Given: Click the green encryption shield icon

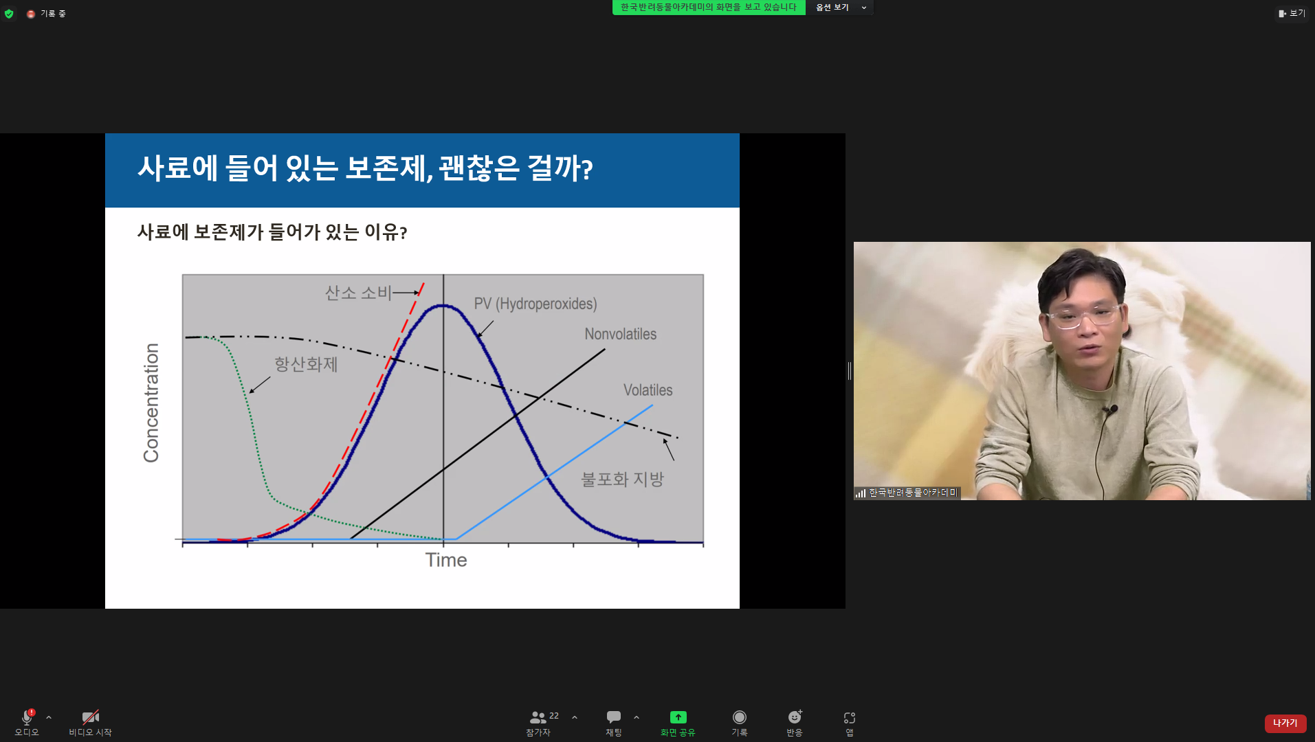Looking at the screenshot, I should tap(9, 13).
